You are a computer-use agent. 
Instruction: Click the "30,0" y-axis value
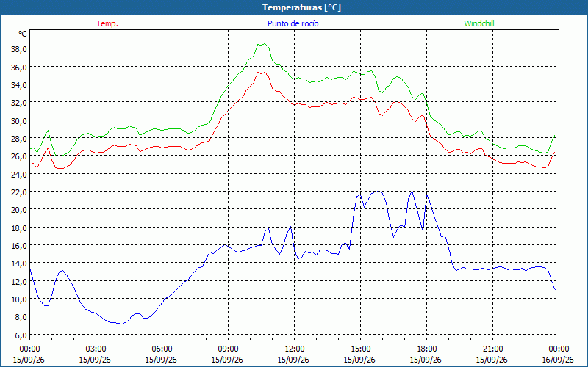(x=19, y=121)
